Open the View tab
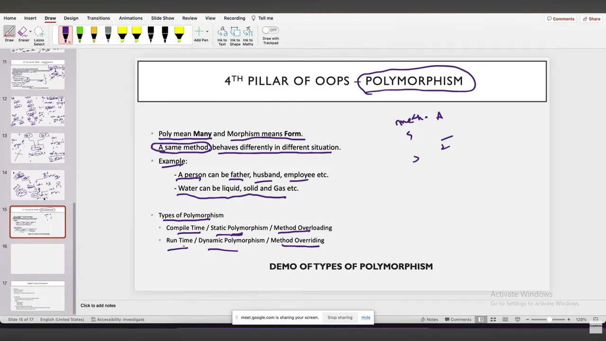 (210, 18)
